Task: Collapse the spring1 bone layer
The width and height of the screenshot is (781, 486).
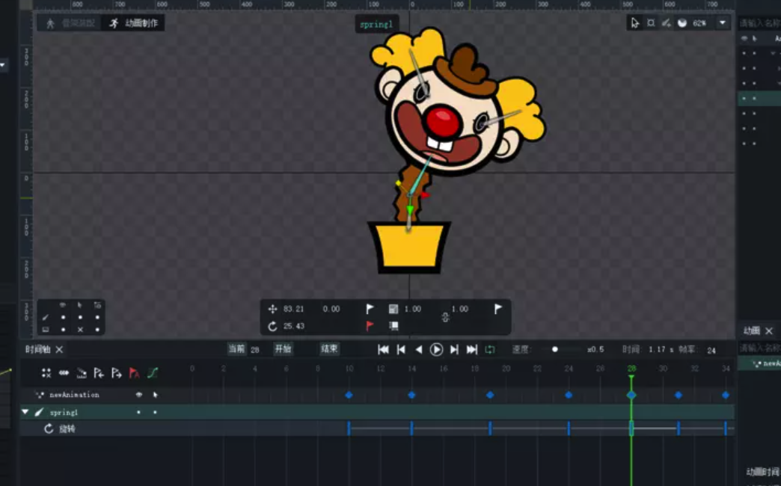Action: 25,412
